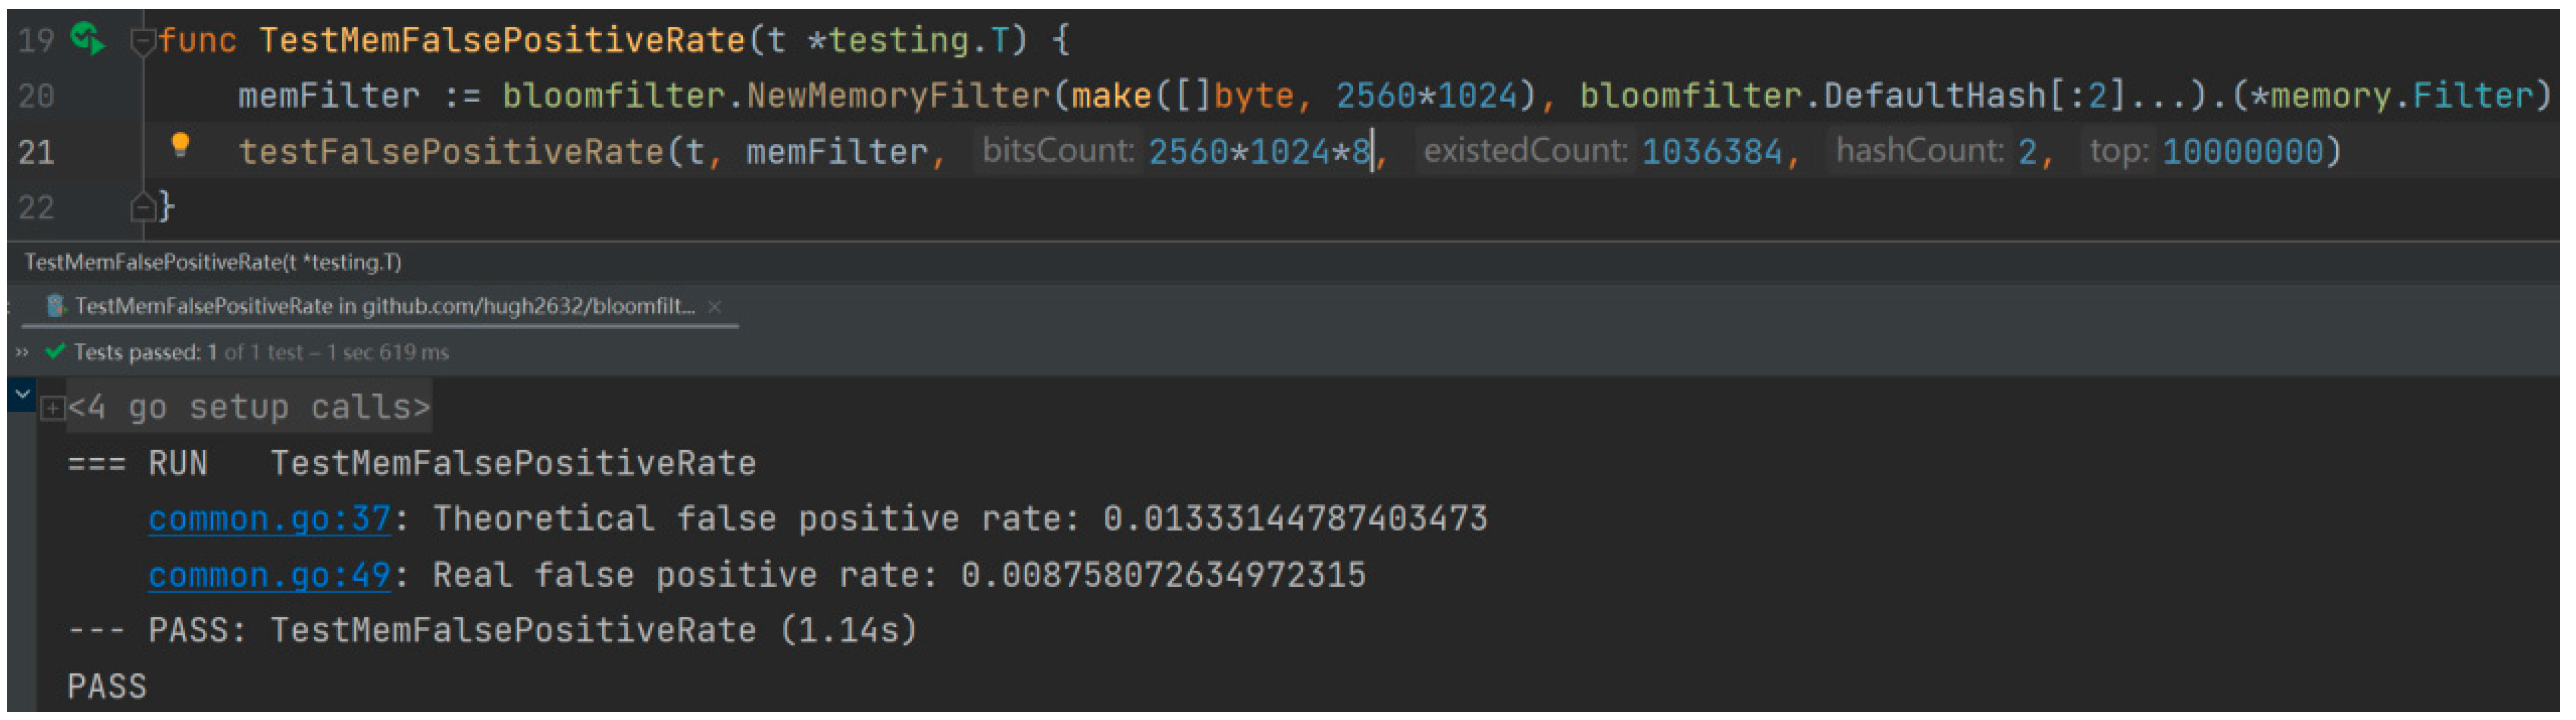Click Real false positive rate value
Image resolution: width=2576 pixels, height=720 pixels.
coord(1163,575)
